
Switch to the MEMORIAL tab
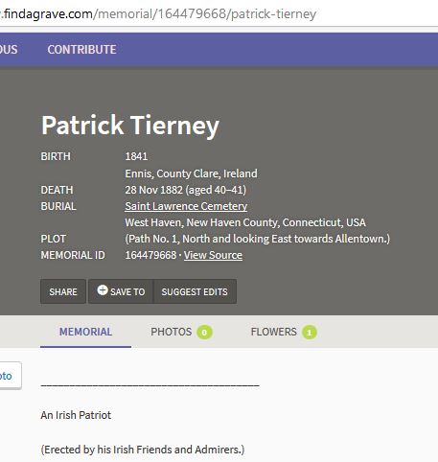[x=85, y=332]
